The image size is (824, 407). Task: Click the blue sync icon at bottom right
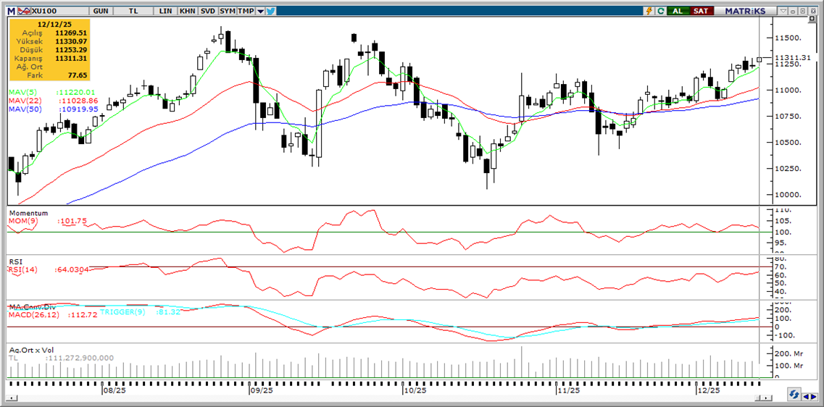(795, 395)
